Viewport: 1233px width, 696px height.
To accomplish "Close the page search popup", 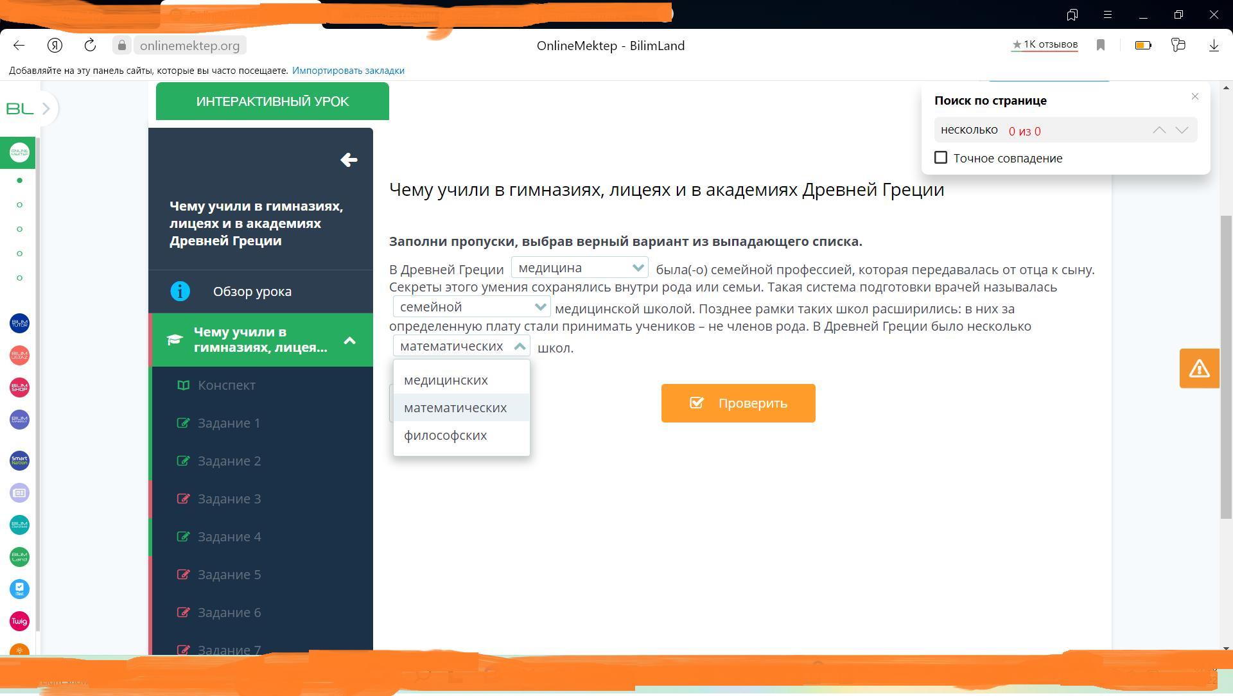I will coord(1194,96).
